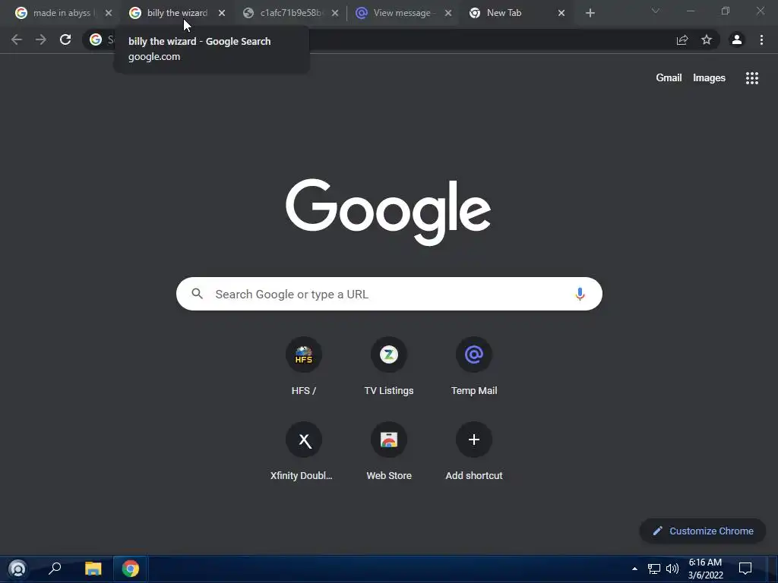Open the clock showing 6:16 AM
Image resolution: width=778 pixels, height=583 pixels.
(706, 569)
